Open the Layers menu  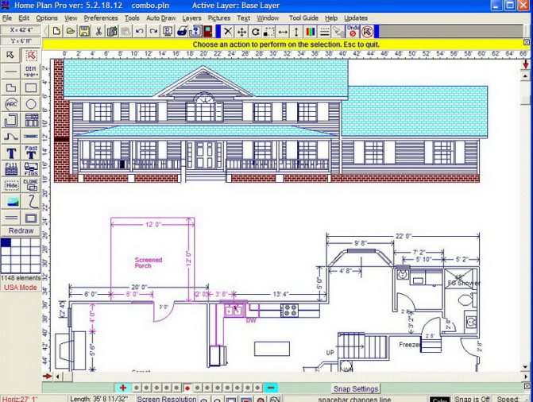coord(191,18)
